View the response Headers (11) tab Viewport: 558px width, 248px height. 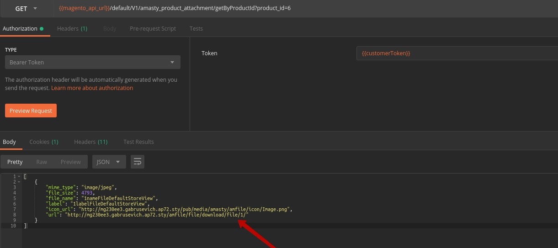90,142
